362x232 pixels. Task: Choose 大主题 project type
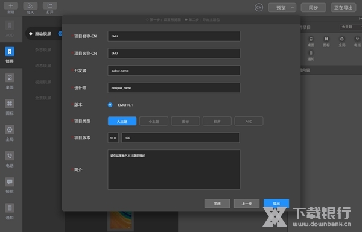click(122, 121)
